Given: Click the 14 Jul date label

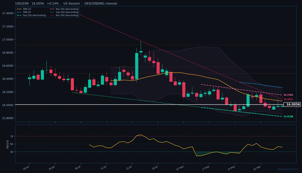Looking at the screenshot, I should pyautogui.click(x=103, y=168).
